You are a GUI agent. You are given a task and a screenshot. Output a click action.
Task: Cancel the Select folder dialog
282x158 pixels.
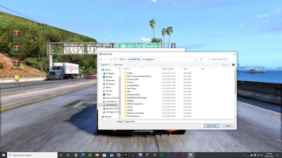pyautogui.click(x=228, y=126)
